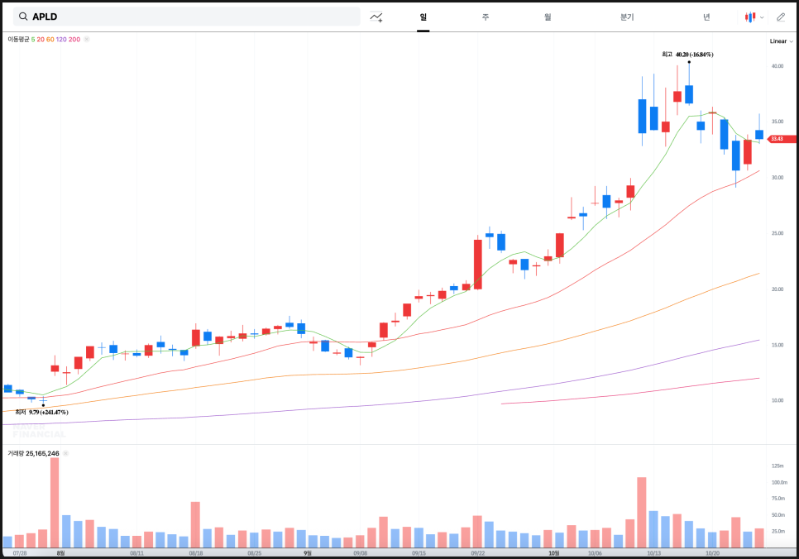Select the pencil drawing tool
The width and height of the screenshot is (799, 559).
pyautogui.click(x=780, y=17)
